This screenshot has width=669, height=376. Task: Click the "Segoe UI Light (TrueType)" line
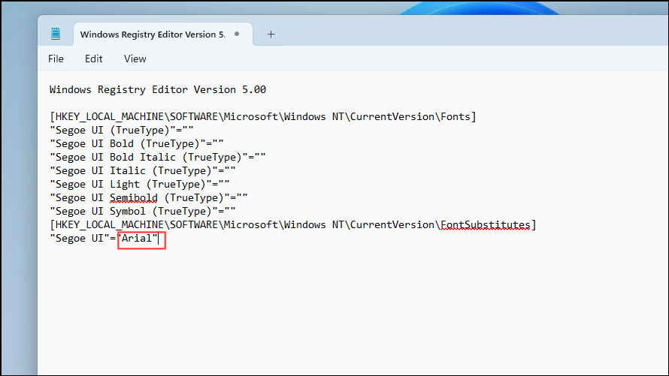tap(140, 185)
